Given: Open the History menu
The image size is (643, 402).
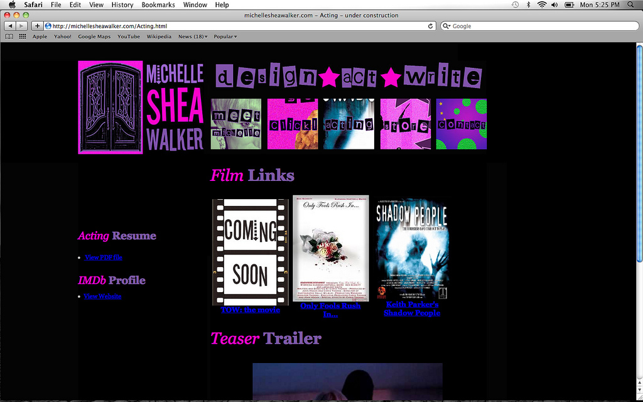Looking at the screenshot, I should coord(122,4).
